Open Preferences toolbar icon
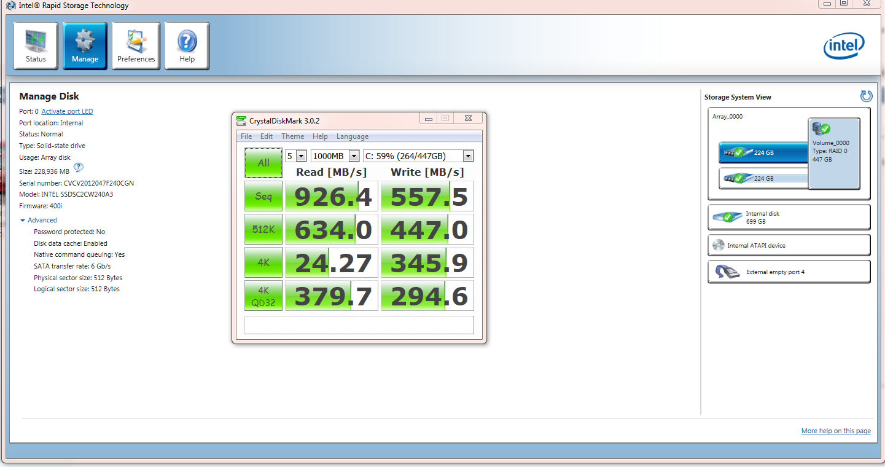Viewport: 885px width, 467px height. pyautogui.click(x=136, y=41)
